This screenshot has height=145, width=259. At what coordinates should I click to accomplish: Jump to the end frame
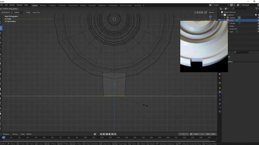click(115, 134)
